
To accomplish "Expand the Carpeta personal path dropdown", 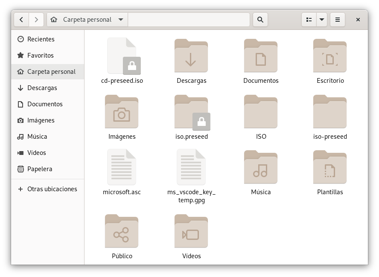I will (x=121, y=20).
